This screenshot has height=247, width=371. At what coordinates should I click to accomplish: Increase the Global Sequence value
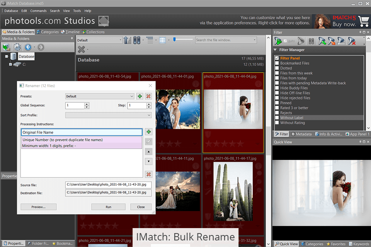[87, 104]
